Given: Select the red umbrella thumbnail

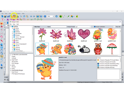Looking at the screenshot, I should click(112, 49).
